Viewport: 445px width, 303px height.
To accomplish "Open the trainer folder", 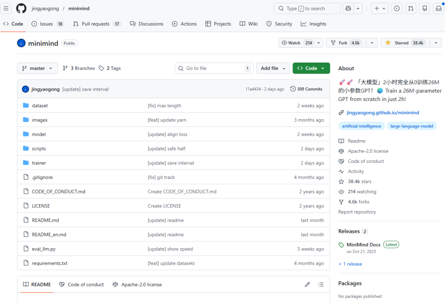I will coord(39,163).
